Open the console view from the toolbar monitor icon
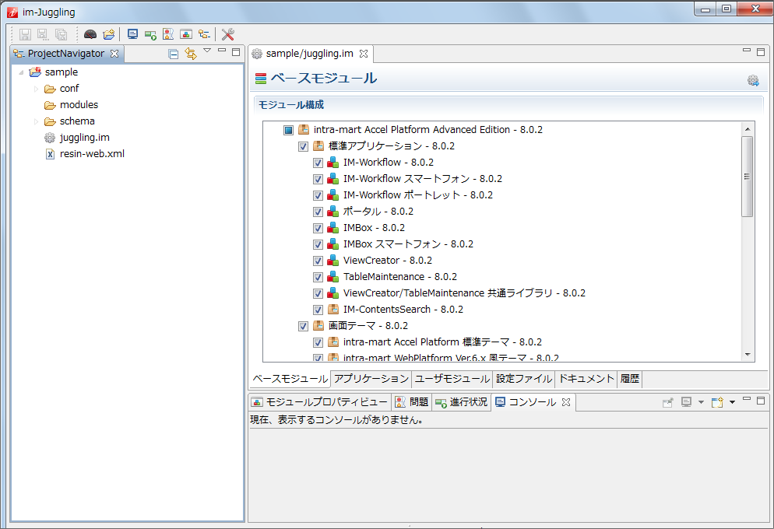The width and height of the screenshot is (774, 529). point(132,34)
